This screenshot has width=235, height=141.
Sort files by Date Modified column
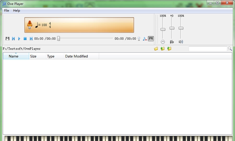click(x=81, y=56)
